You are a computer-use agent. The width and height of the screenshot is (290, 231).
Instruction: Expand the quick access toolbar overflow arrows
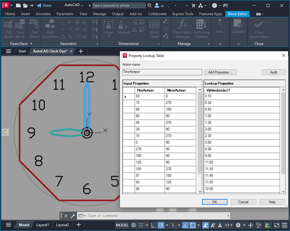(x=32, y=5)
